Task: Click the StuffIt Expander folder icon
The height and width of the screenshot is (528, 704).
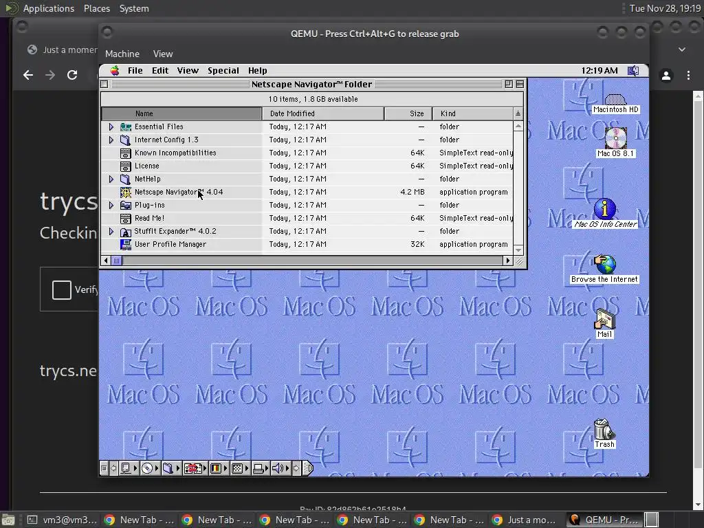Action: 126,232
